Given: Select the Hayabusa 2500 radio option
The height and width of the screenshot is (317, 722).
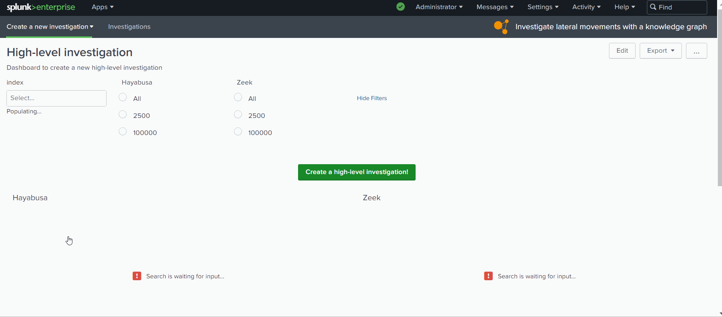Looking at the screenshot, I should pos(123,115).
